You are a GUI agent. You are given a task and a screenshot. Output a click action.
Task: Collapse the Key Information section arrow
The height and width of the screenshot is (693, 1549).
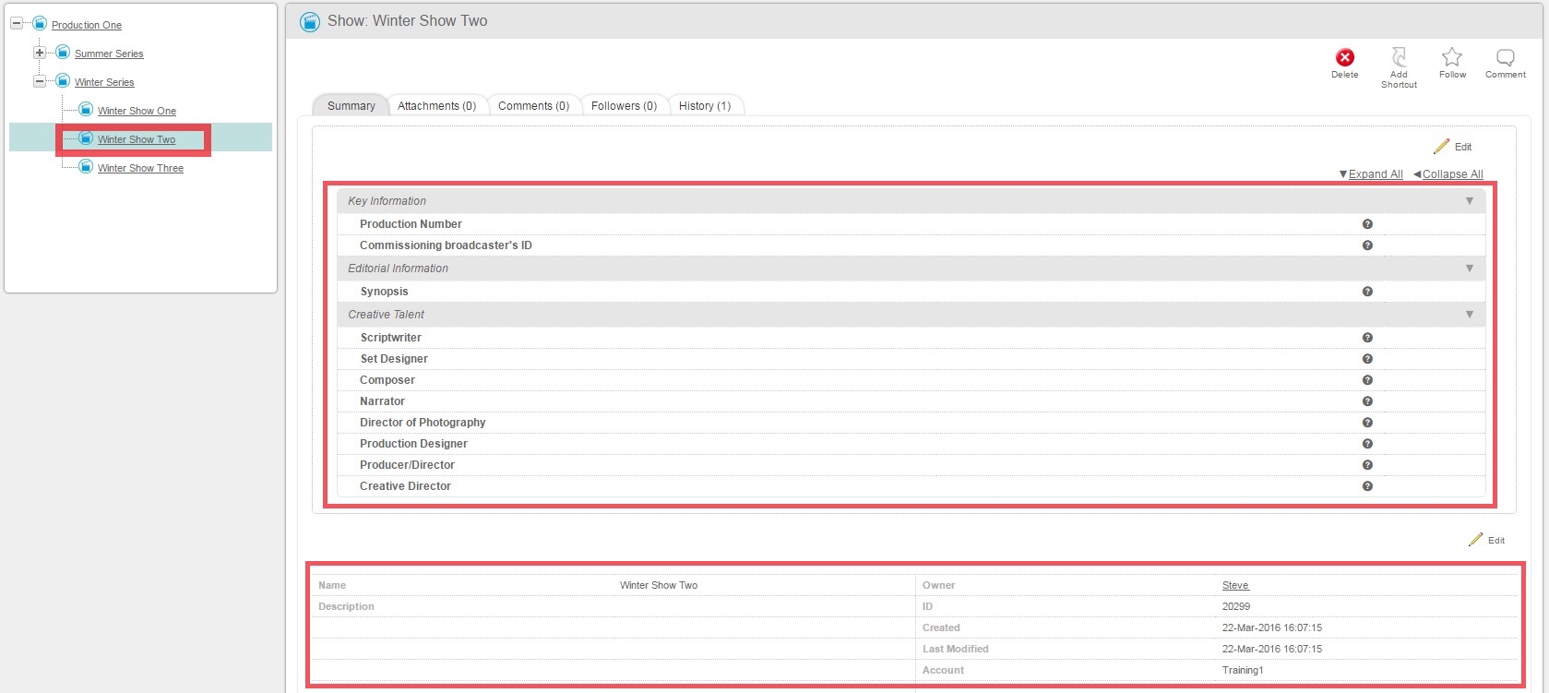tap(1470, 201)
